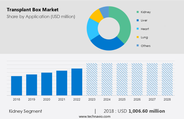Click the light blue Heart legend swatch

138,29
